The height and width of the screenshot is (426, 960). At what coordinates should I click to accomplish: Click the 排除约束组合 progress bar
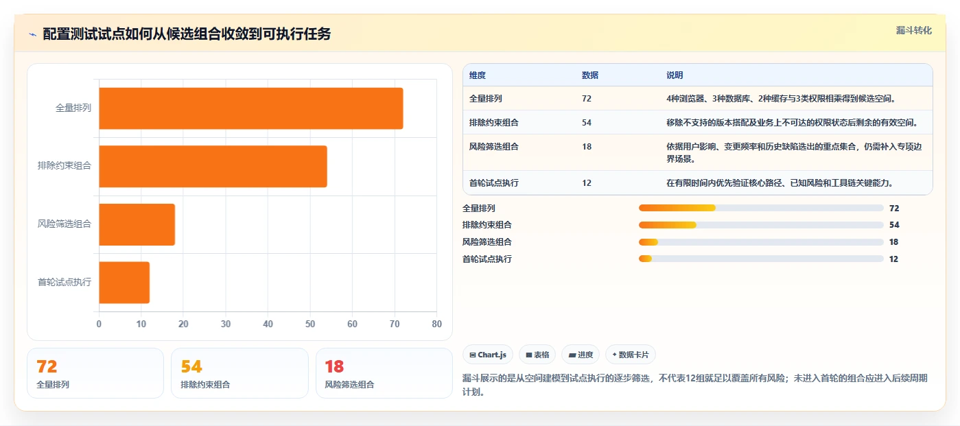pos(761,225)
